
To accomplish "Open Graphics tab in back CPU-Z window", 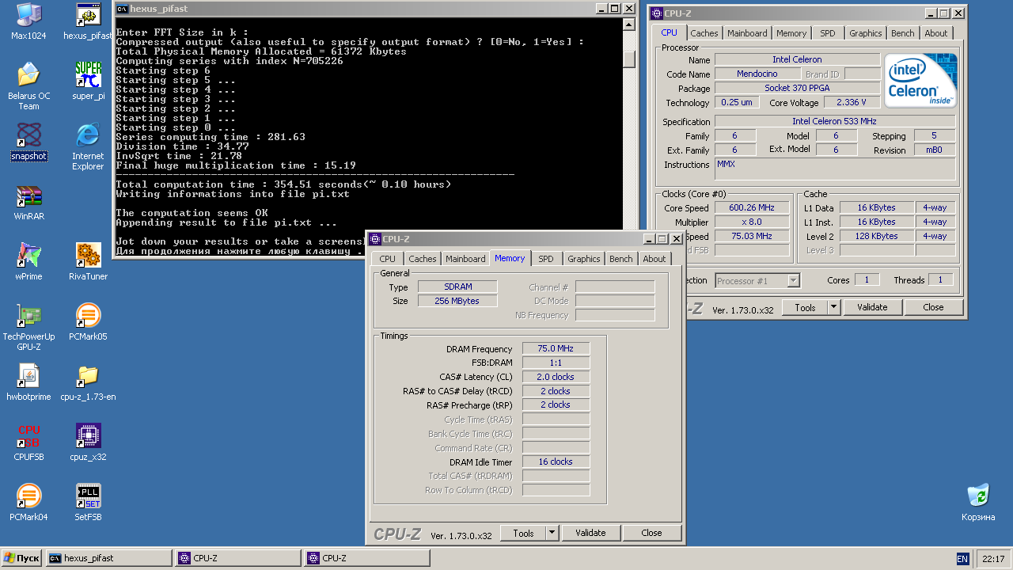I will tap(866, 33).
